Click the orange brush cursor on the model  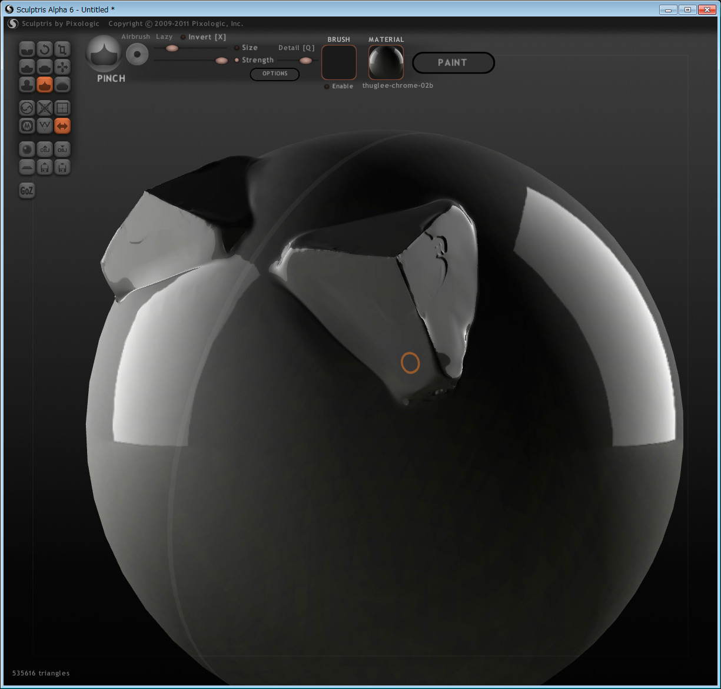[x=410, y=363]
